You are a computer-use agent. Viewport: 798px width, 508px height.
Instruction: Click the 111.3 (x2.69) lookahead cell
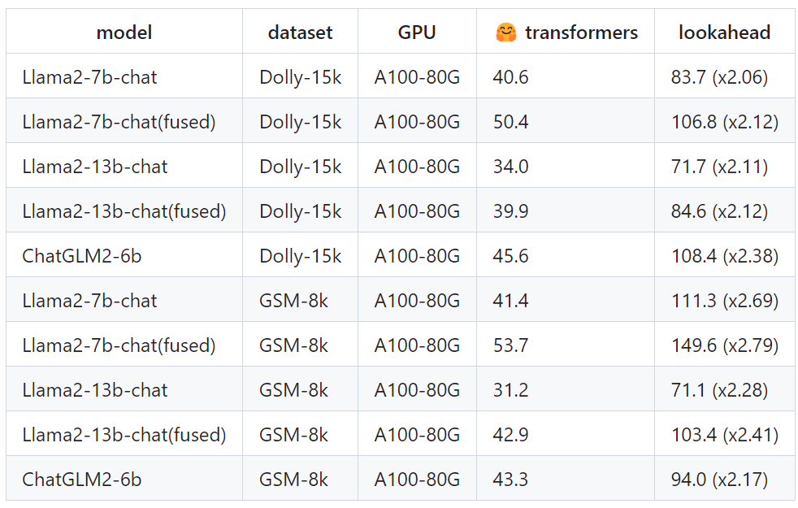click(x=725, y=299)
